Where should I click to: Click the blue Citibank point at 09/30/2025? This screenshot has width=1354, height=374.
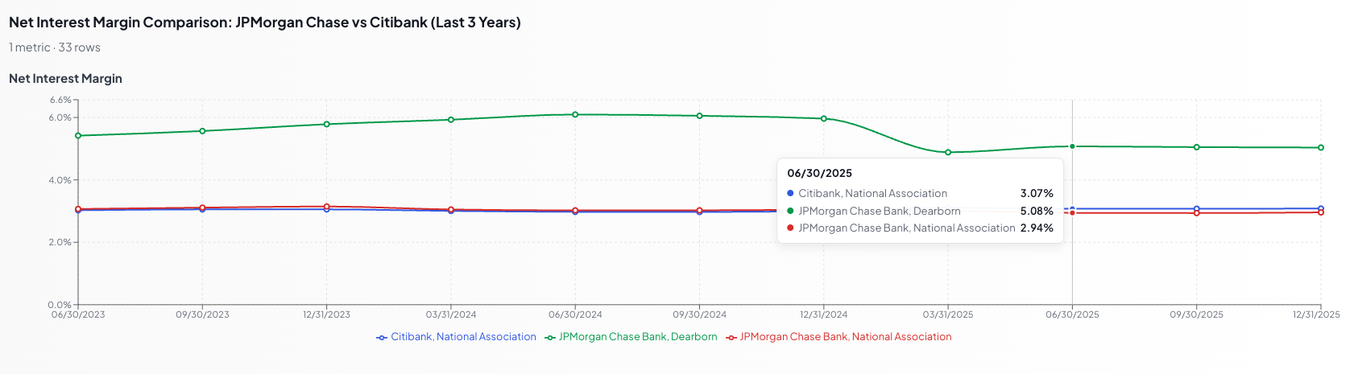point(1197,208)
